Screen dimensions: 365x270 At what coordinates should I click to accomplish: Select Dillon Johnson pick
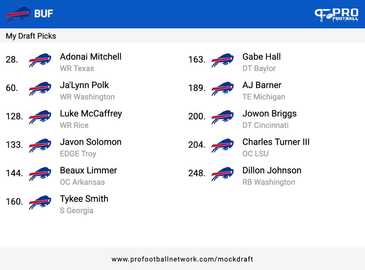(x=272, y=170)
